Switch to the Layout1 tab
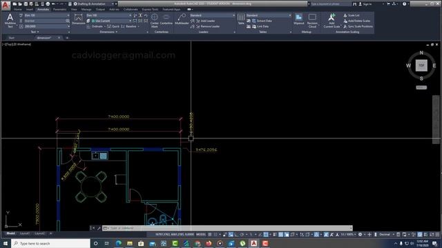 (25, 234)
